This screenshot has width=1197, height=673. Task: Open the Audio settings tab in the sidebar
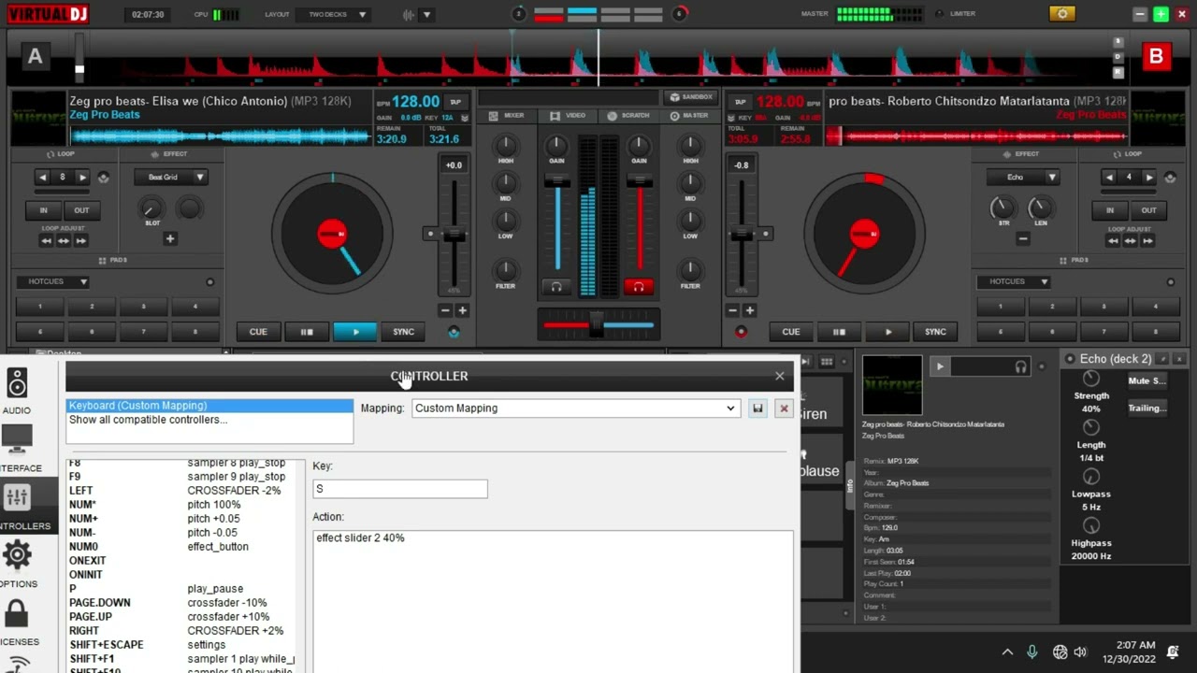[x=17, y=391]
